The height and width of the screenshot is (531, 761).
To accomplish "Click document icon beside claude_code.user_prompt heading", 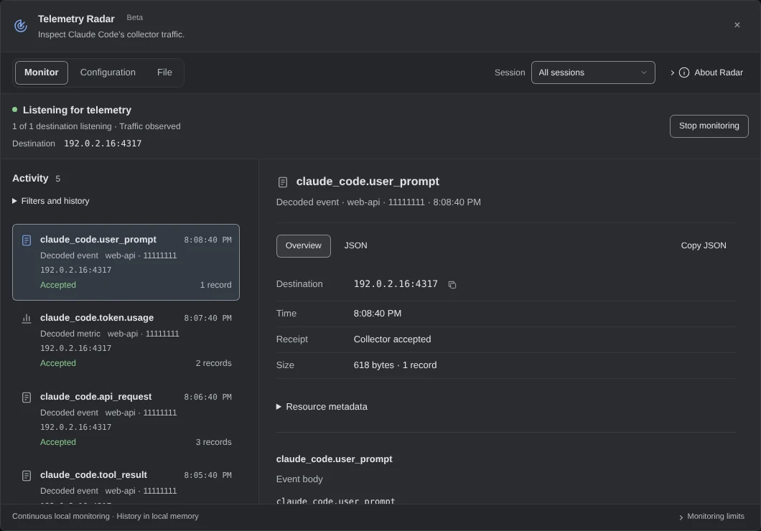I will point(282,182).
